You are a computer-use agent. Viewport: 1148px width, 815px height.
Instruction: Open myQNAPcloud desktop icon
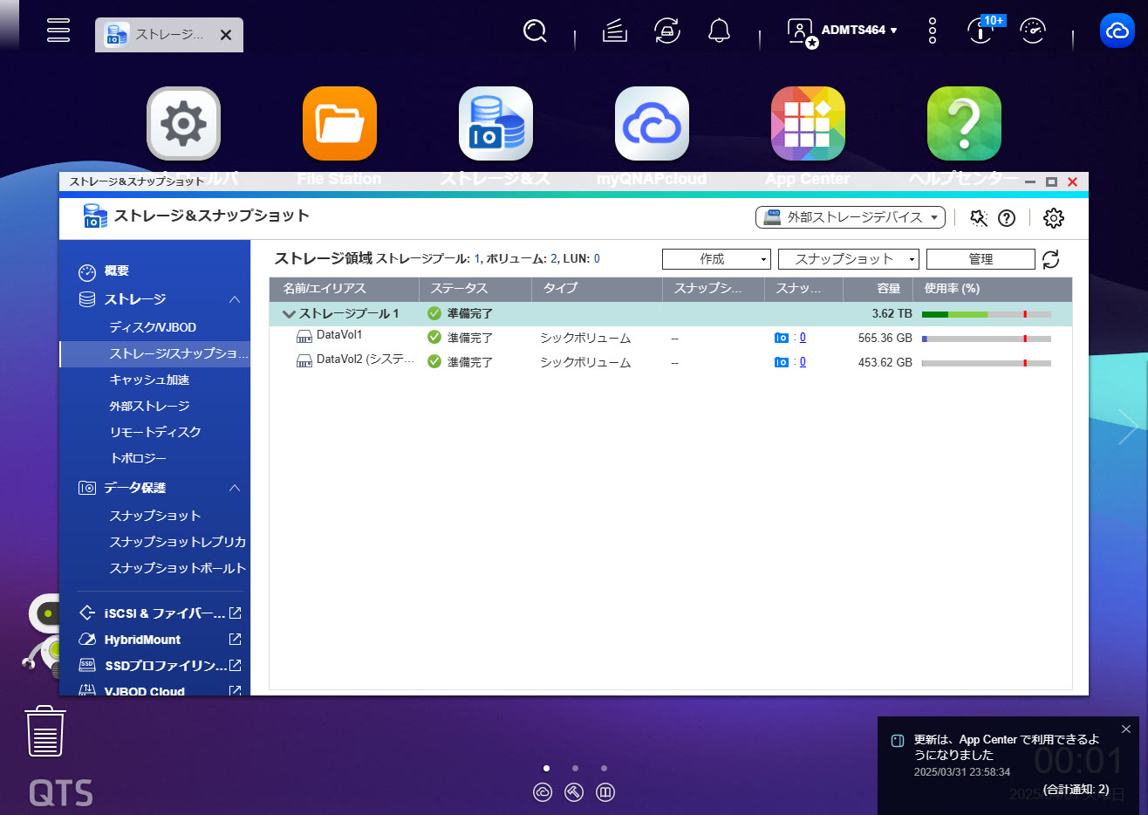pos(652,124)
